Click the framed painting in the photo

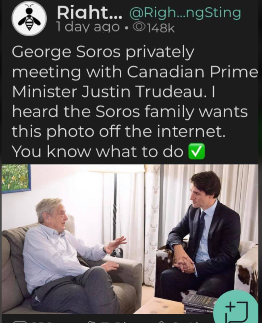click(x=16, y=178)
